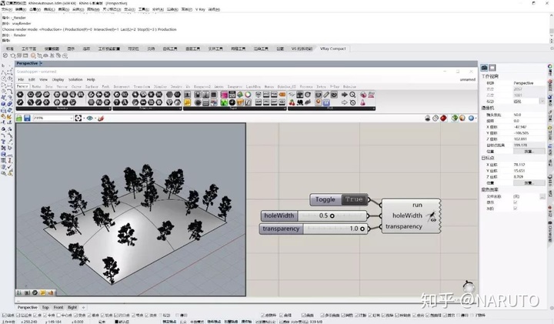Click the target position place button
The width and height of the screenshot is (554, 324).
coord(529,183)
